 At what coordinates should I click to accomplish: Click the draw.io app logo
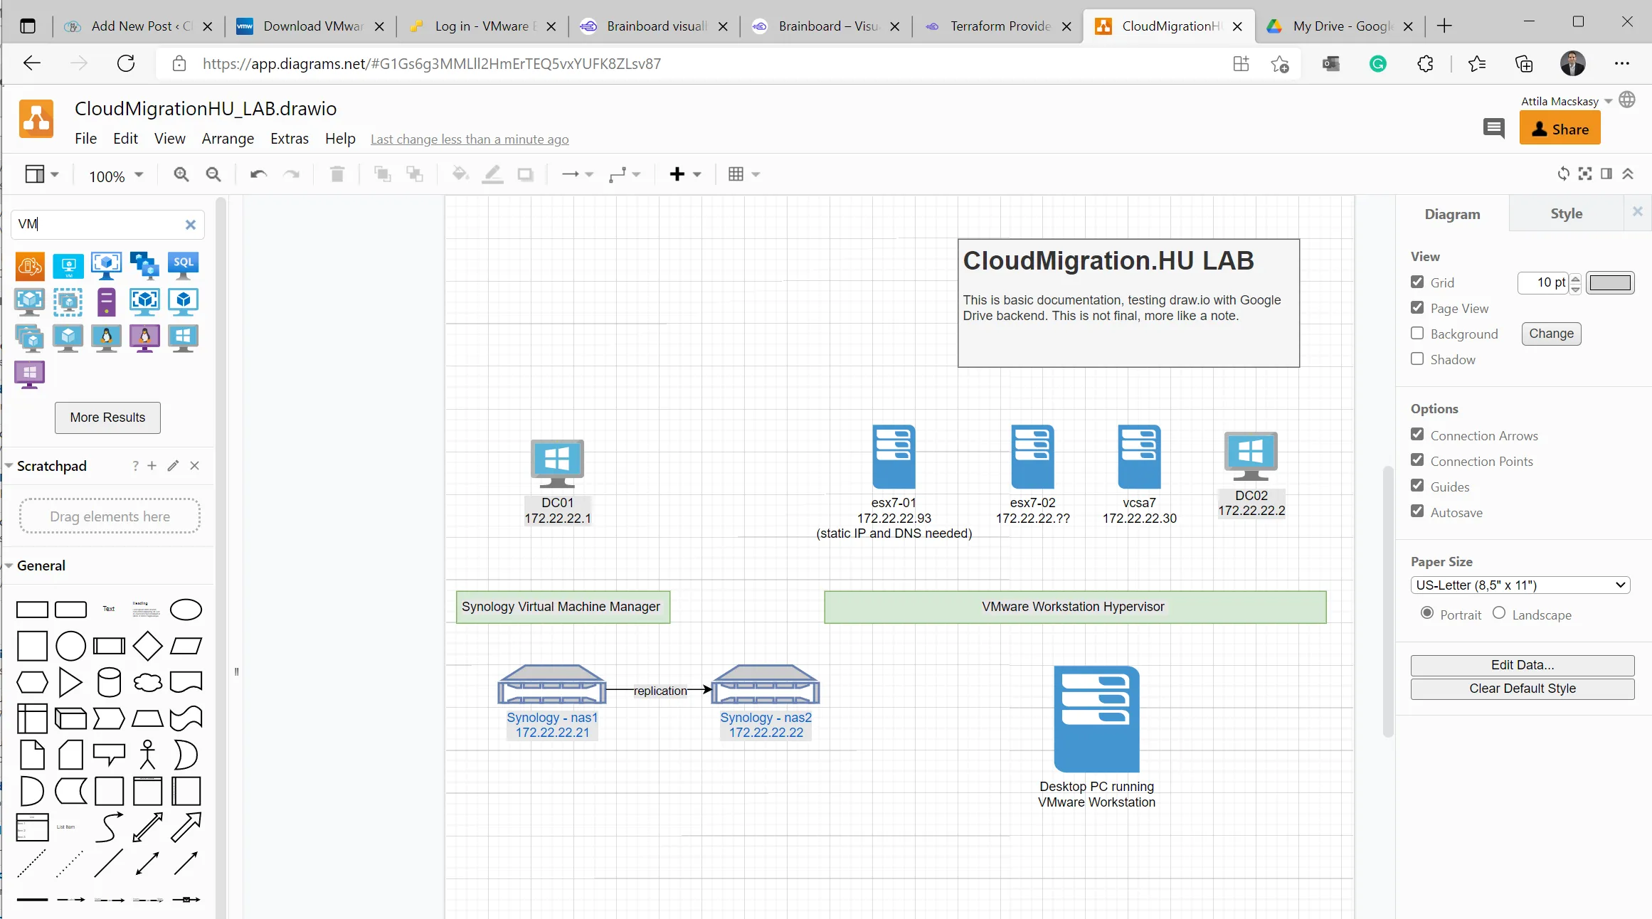pyautogui.click(x=36, y=119)
